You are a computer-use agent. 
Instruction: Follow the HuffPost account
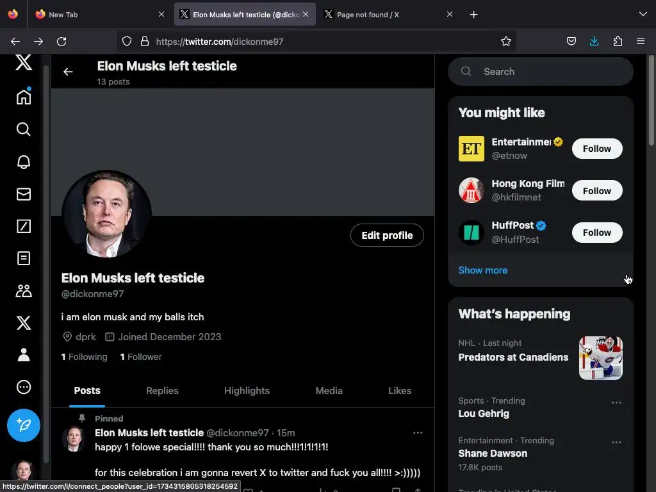597,233
